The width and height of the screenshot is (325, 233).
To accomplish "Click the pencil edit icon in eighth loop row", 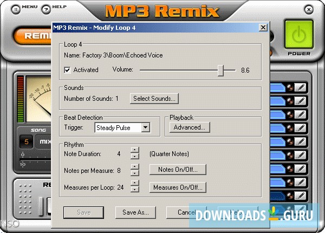I will 300,182.
